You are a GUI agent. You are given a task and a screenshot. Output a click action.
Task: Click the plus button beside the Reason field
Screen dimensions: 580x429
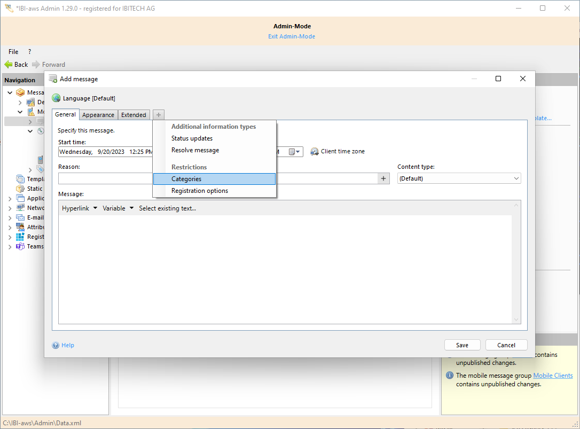383,178
